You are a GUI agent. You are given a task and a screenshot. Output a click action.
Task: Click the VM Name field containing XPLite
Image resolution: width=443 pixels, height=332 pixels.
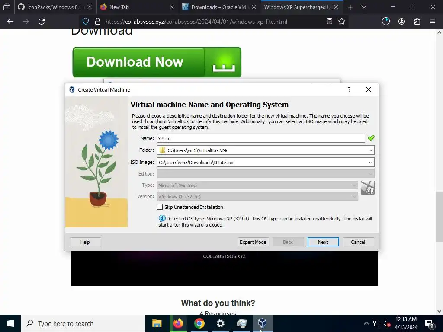point(261,138)
